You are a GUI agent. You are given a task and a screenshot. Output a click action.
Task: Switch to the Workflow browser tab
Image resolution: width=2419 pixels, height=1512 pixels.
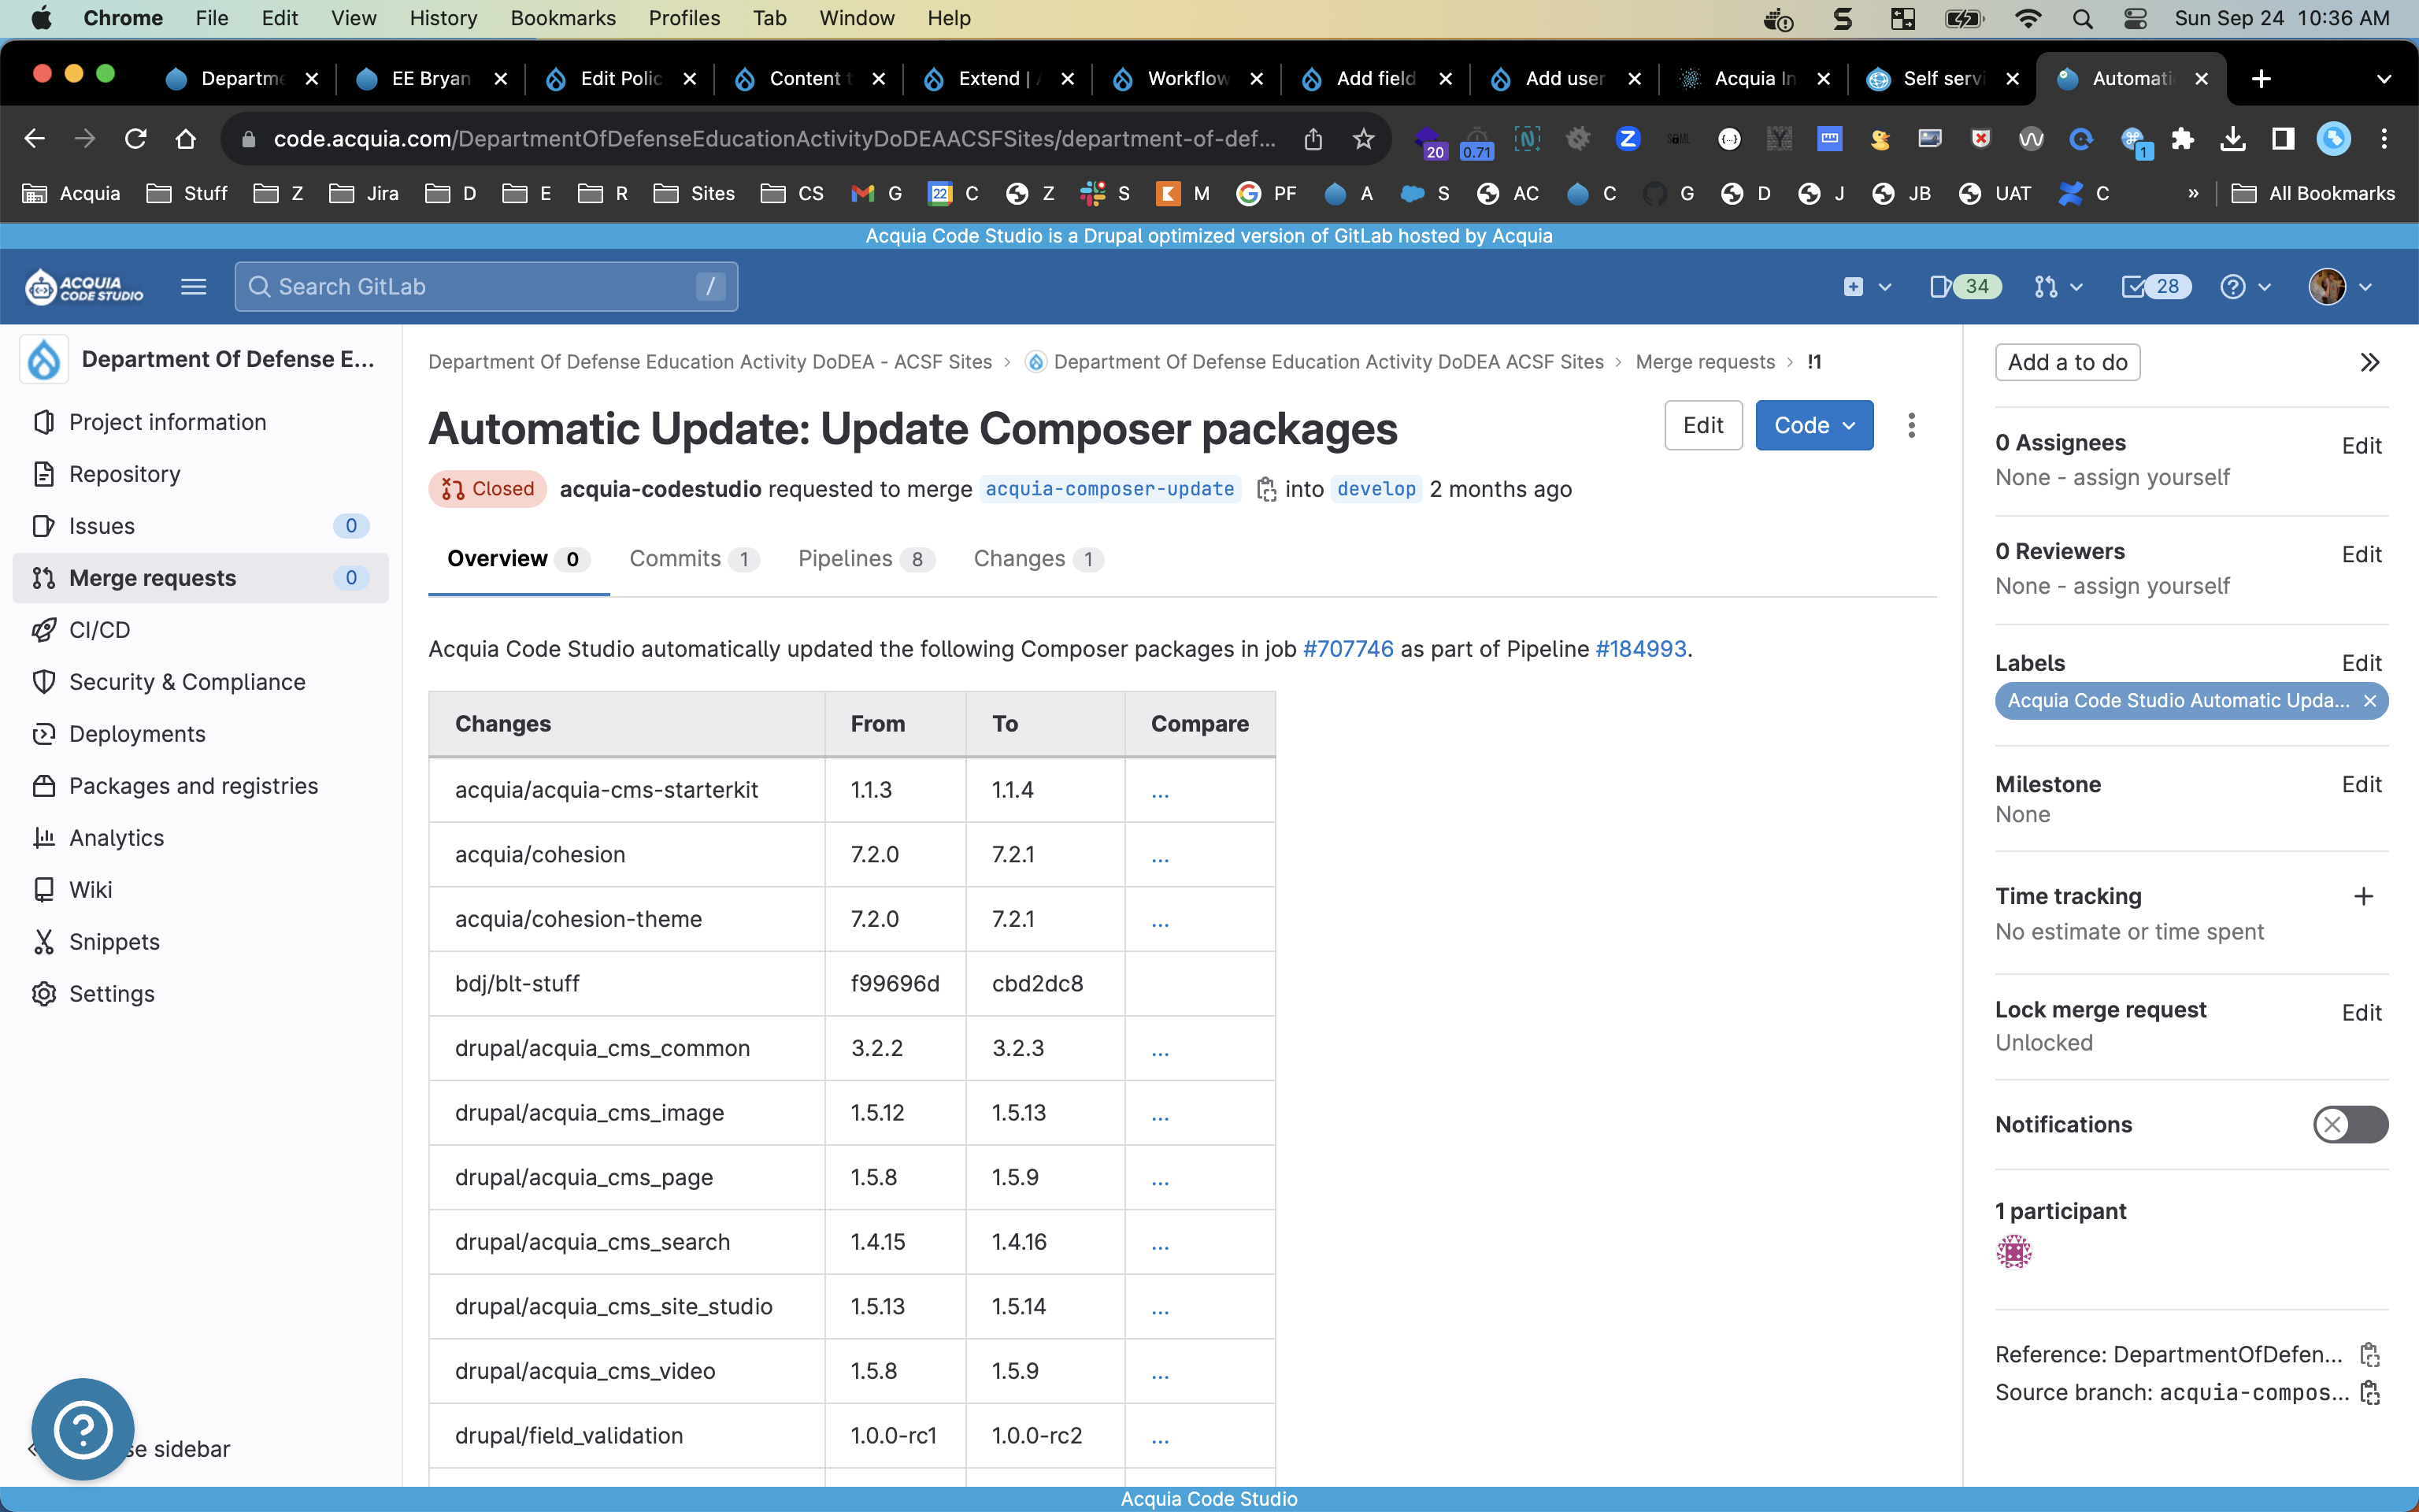1187,79
